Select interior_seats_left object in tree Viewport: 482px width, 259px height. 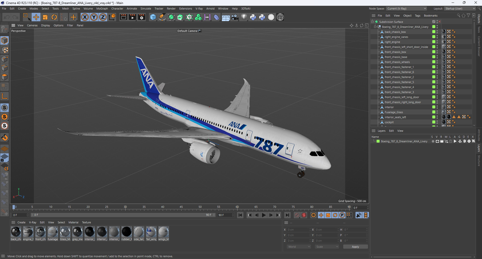pyautogui.click(x=395, y=117)
